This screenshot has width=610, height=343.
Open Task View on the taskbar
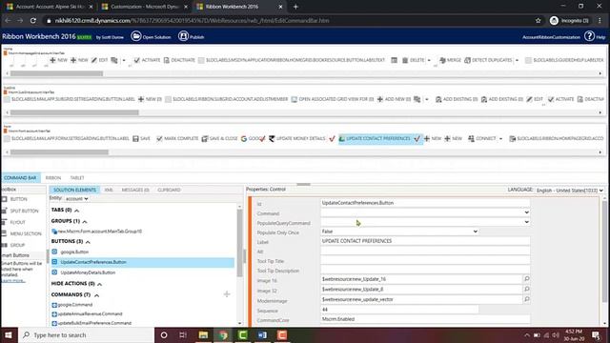183,334
